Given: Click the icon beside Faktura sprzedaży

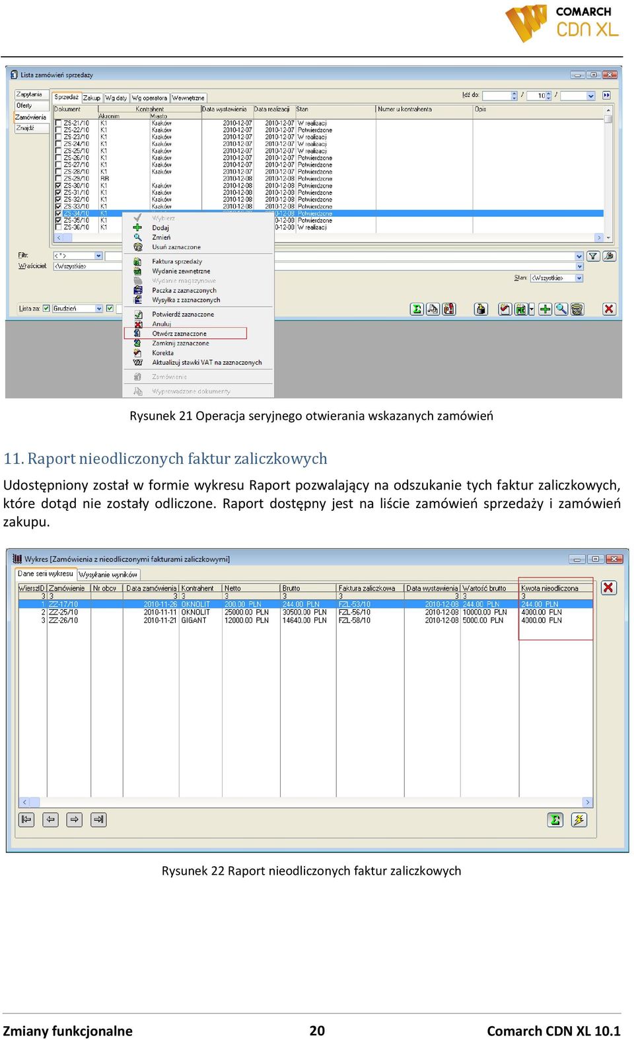Looking at the screenshot, I should pos(138,262).
